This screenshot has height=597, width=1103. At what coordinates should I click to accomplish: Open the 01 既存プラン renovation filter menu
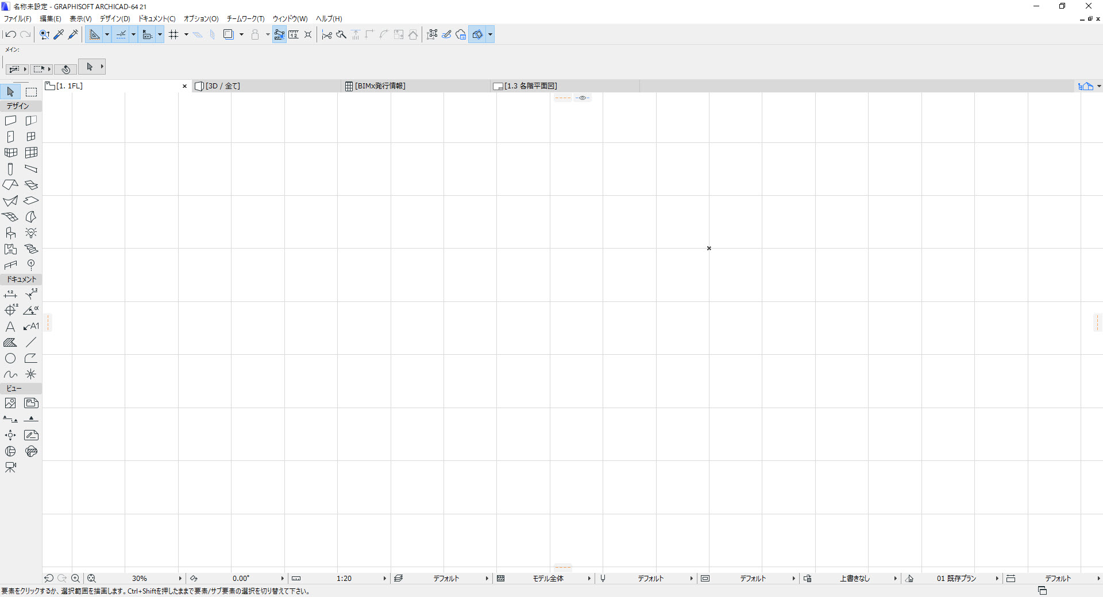(x=997, y=579)
